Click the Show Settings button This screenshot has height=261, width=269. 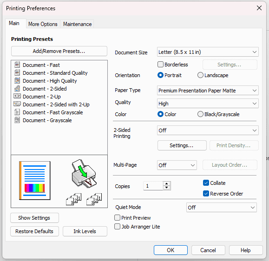pyautogui.click(x=34, y=218)
